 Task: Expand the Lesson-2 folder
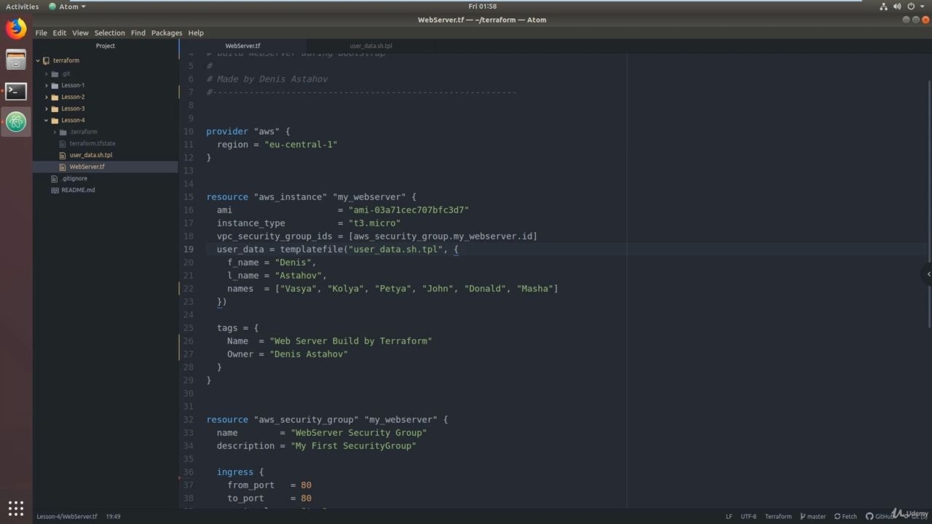pyautogui.click(x=47, y=97)
